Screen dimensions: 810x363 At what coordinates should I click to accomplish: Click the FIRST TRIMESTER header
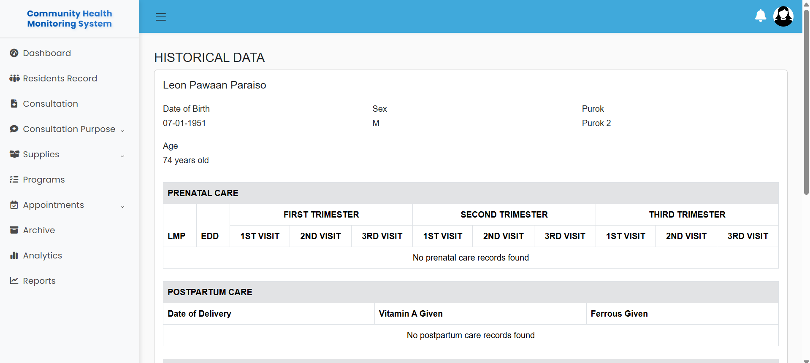coord(321,215)
